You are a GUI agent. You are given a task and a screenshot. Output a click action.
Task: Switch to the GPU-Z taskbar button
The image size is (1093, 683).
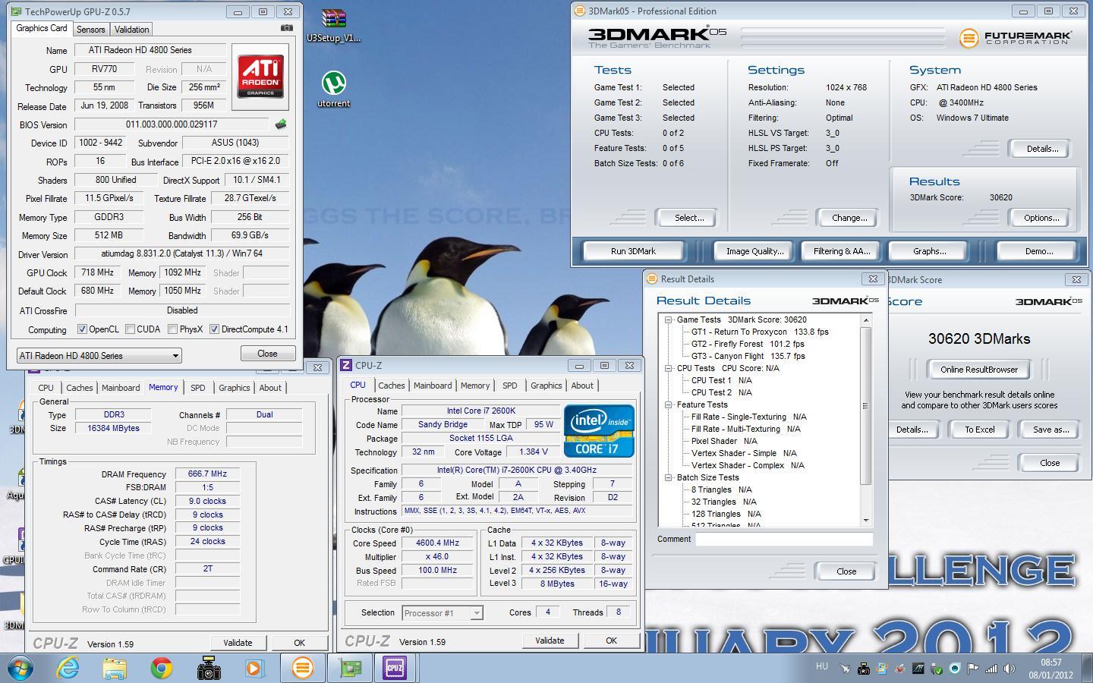(349, 668)
